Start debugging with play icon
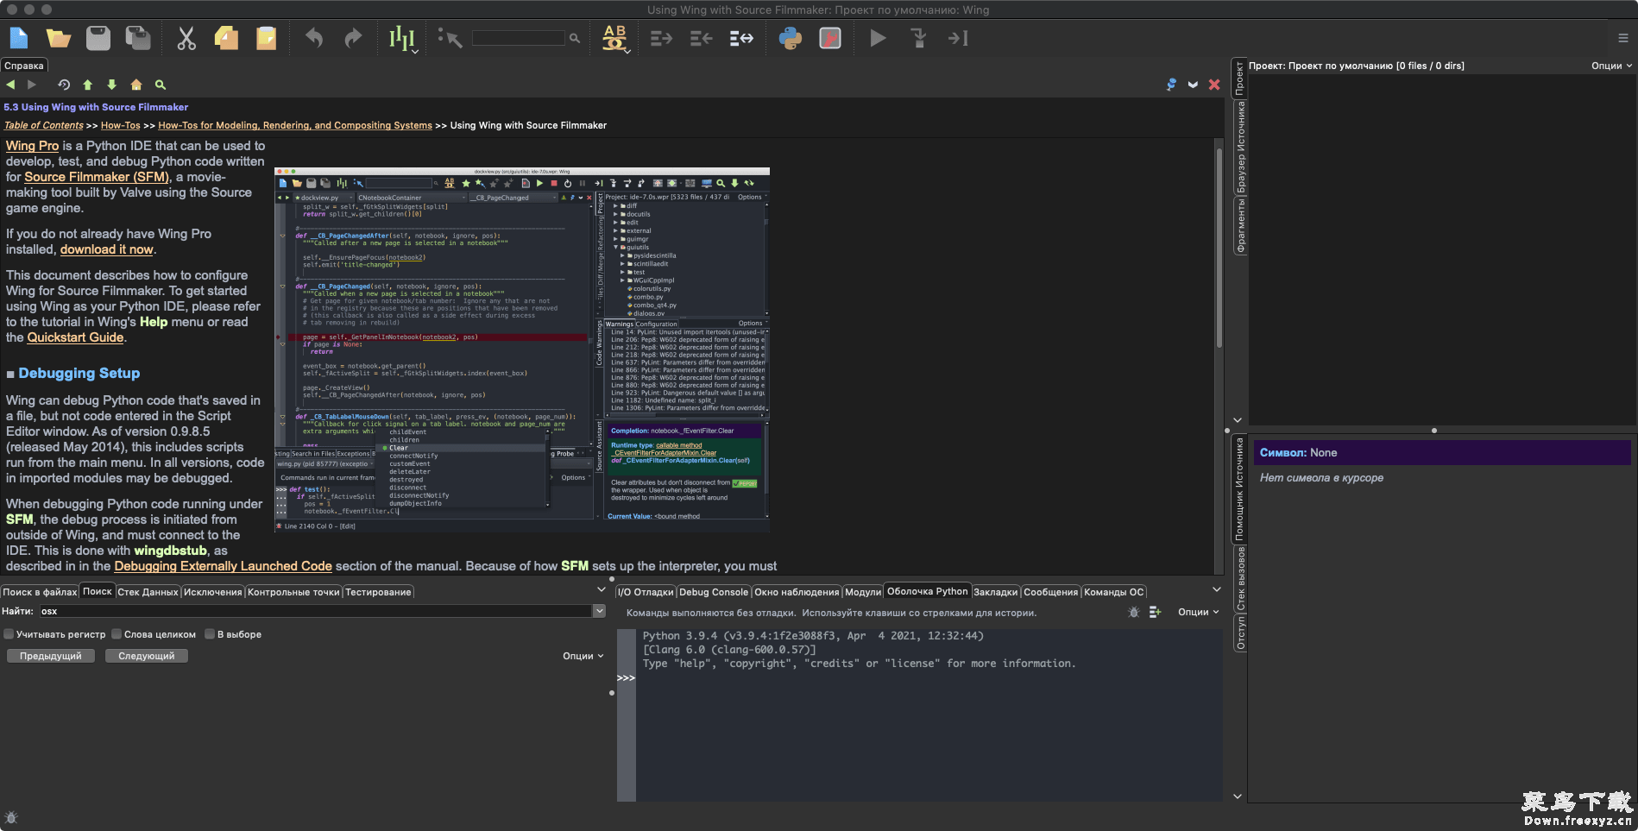The image size is (1638, 831). point(878,38)
